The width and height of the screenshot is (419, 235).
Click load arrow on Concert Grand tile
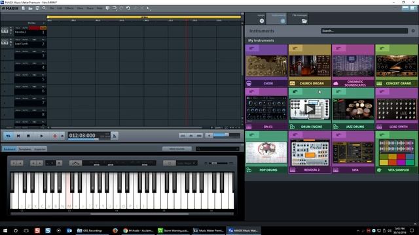[x=382, y=48]
